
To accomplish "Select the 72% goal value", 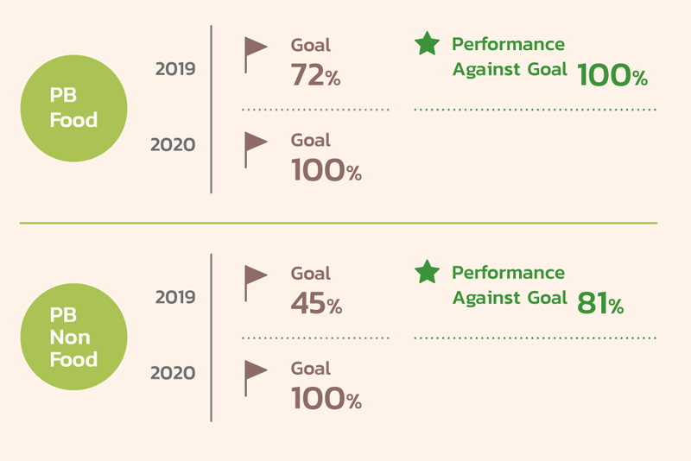I will pyautogui.click(x=315, y=74).
